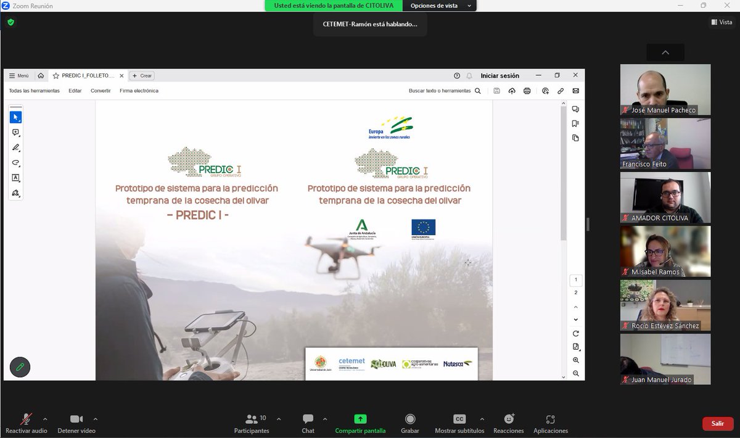Open the page display options icon

[576, 347]
